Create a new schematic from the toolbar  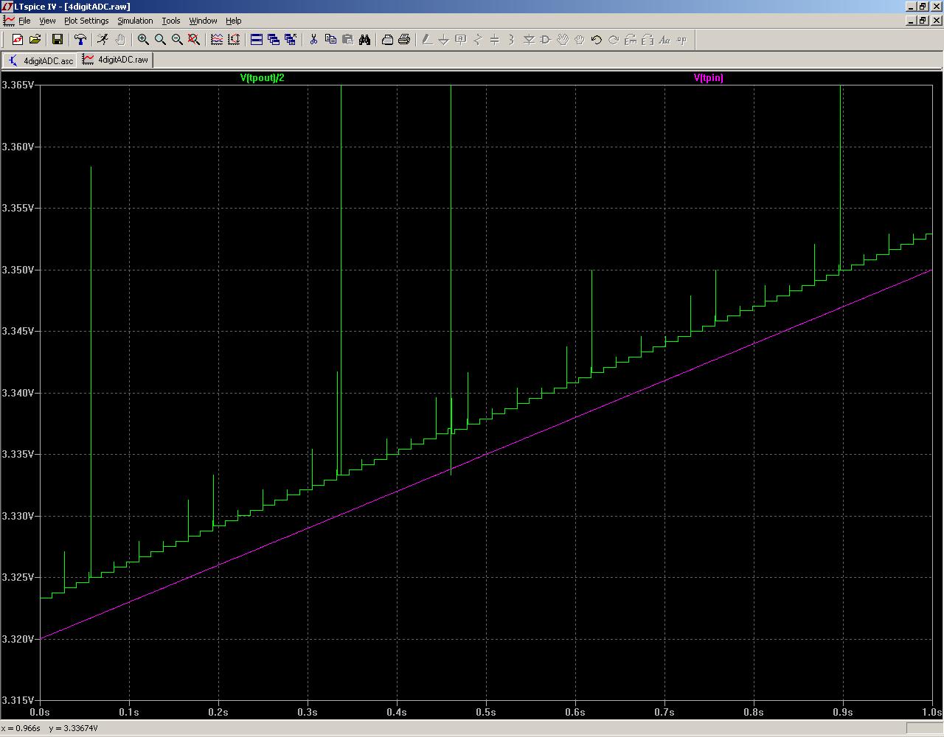[x=18, y=40]
